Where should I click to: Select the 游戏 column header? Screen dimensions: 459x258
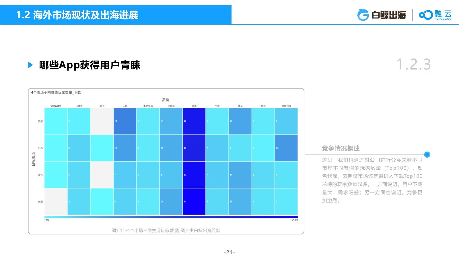(x=194, y=106)
